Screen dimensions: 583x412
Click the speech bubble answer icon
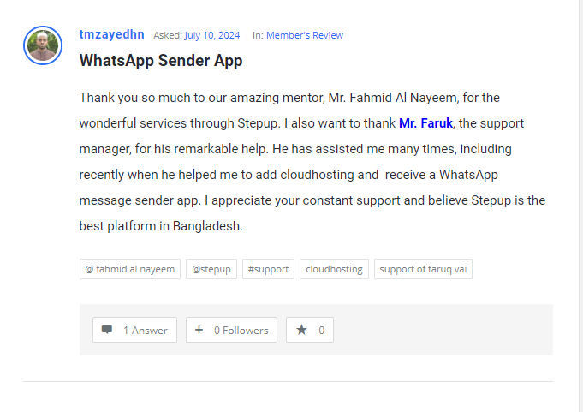[x=107, y=330]
